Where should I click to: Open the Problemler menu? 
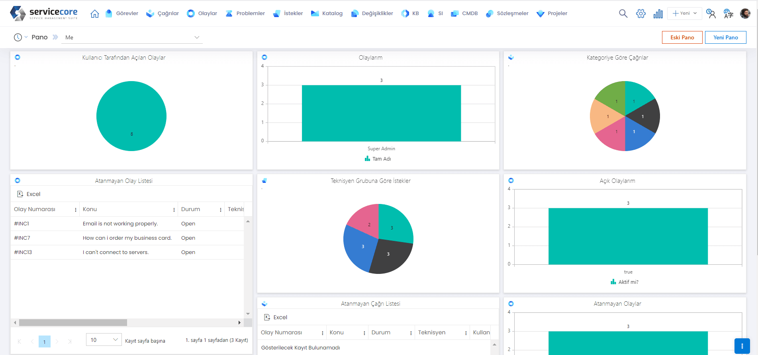tap(245, 14)
